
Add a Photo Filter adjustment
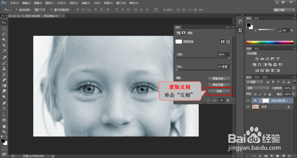(270, 65)
